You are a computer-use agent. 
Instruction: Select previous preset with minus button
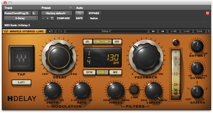pos(43,18)
